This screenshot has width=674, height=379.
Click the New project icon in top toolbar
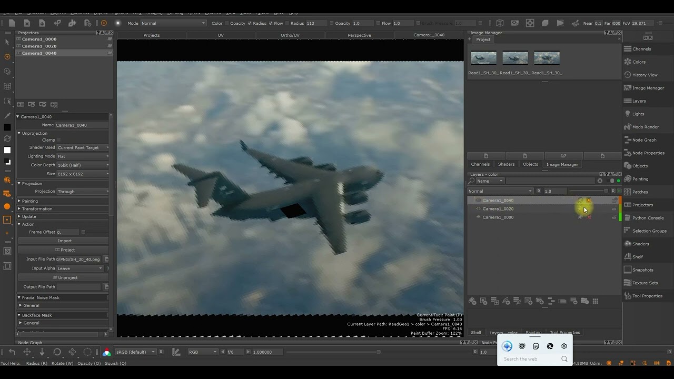[12, 23]
